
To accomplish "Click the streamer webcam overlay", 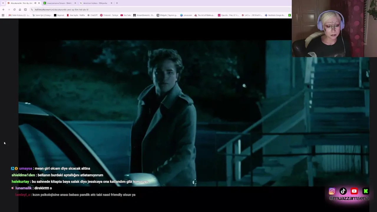I will pyautogui.click(x=334, y=28).
